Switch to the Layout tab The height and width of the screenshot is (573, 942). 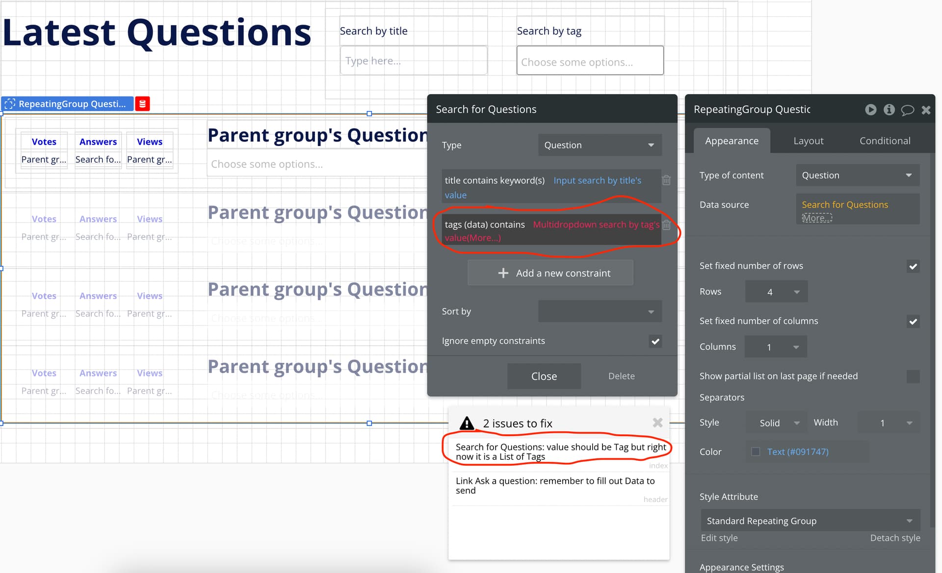(x=808, y=141)
